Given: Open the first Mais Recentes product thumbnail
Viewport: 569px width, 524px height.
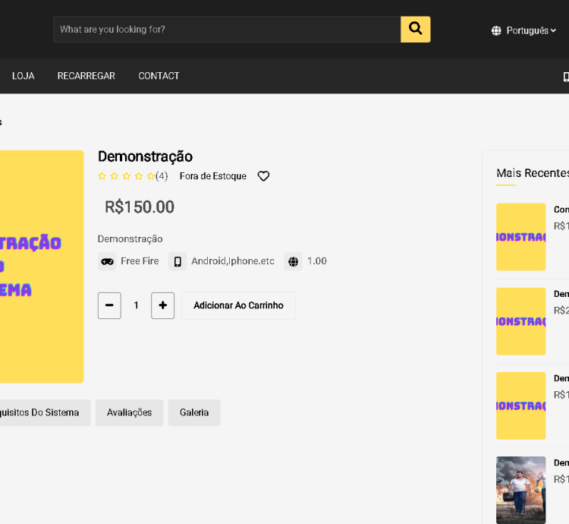Looking at the screenshot, I should [x=520, y=237].
